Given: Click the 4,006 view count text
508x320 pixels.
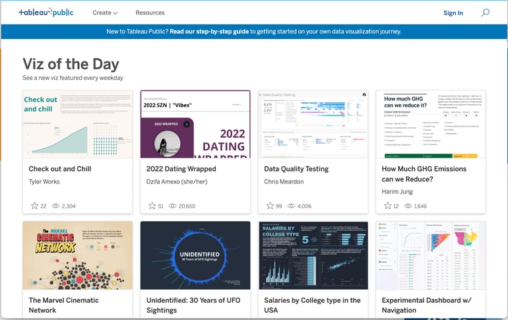Looking at the screenshot, I should [x=304, y=206].
